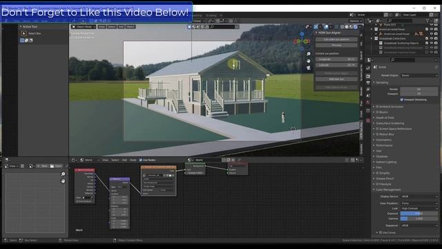Click the Render samples field

[419, 89]
